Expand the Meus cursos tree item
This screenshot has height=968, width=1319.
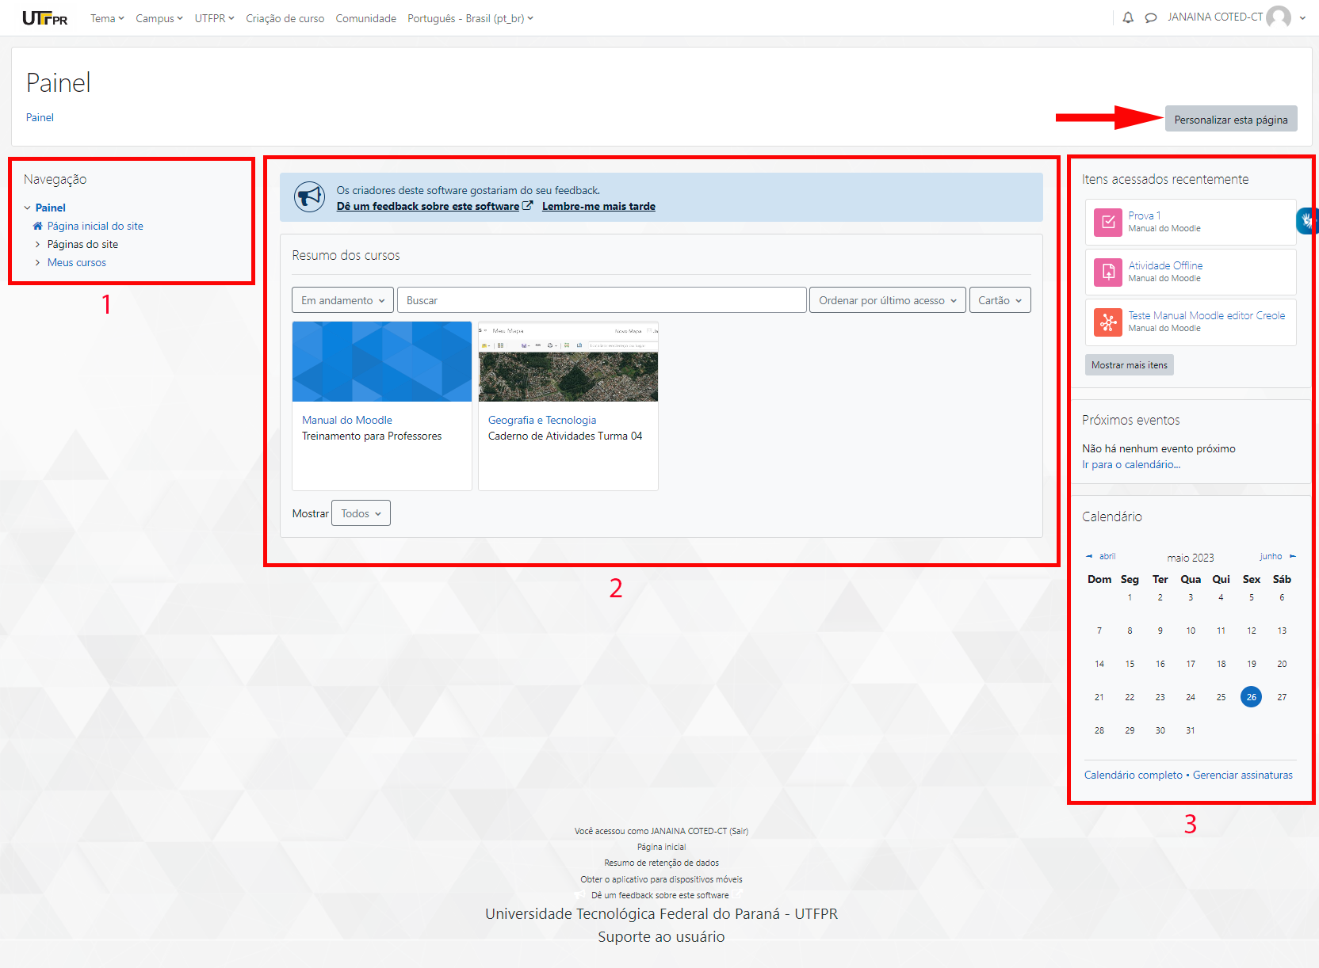pos(38,262)
